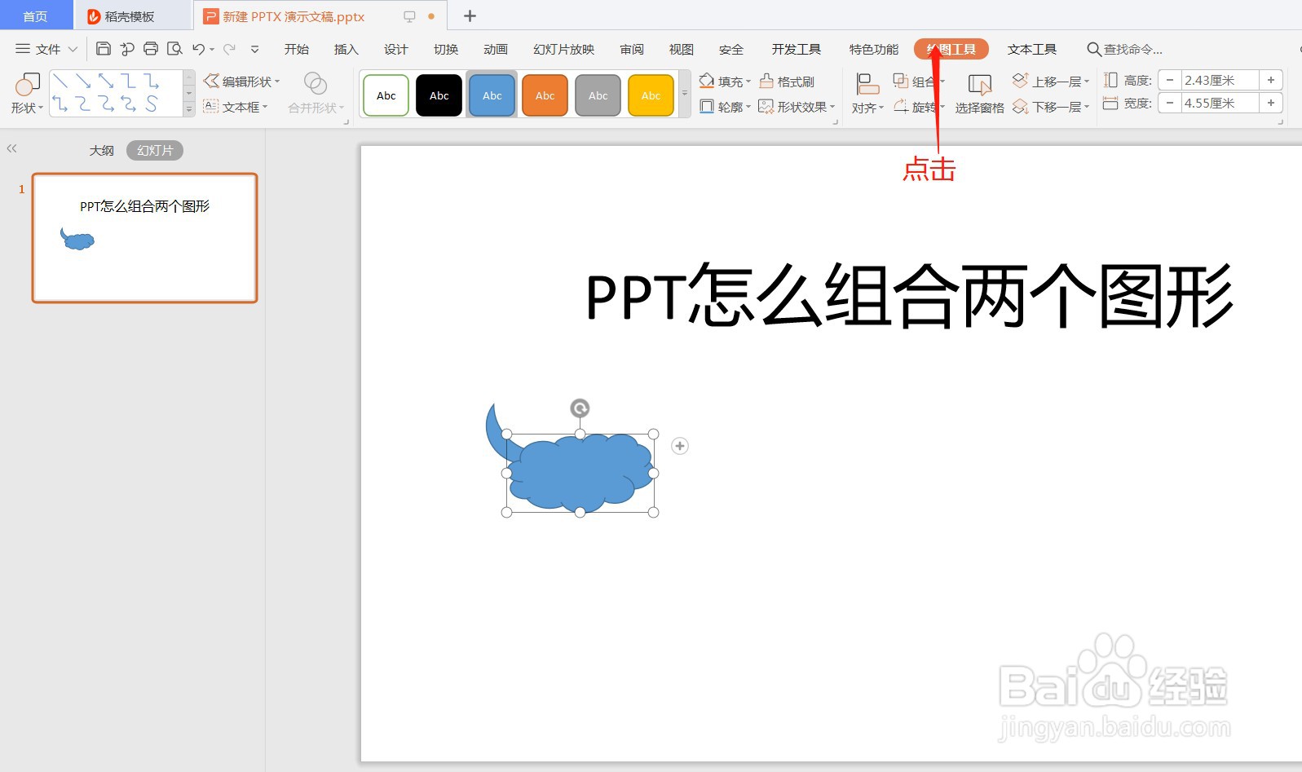The width and height of the screenshot is (1302, 772).
Task: Increase the 宽度 width value
Action: [1271, 103]
